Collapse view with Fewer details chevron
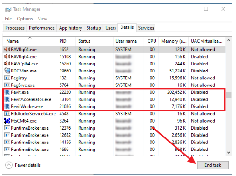236x176 pixels. (x=9, y=165)
